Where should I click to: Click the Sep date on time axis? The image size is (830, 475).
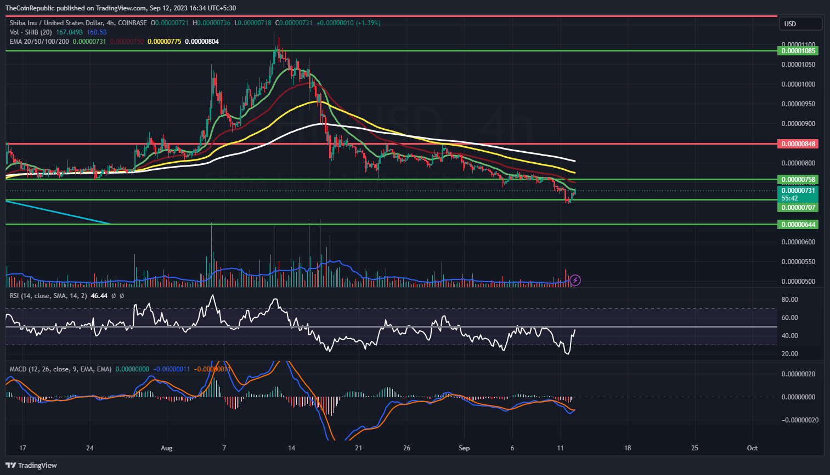point(464,448)
